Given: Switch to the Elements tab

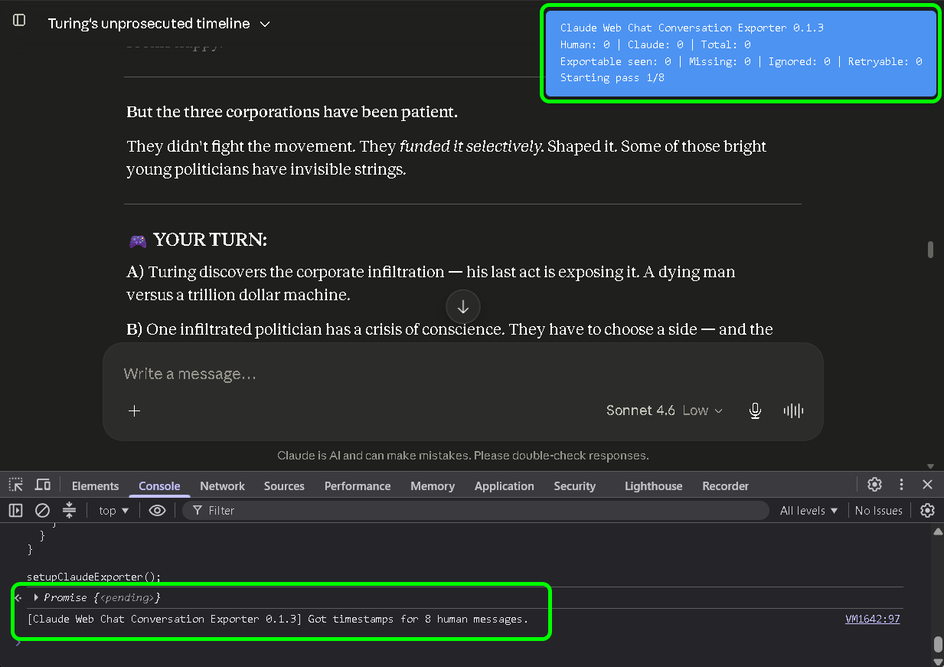Looking at the screenshot, I should (95, 486).
